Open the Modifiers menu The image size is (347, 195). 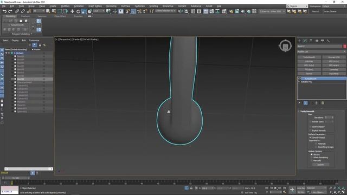click(65, 6)
